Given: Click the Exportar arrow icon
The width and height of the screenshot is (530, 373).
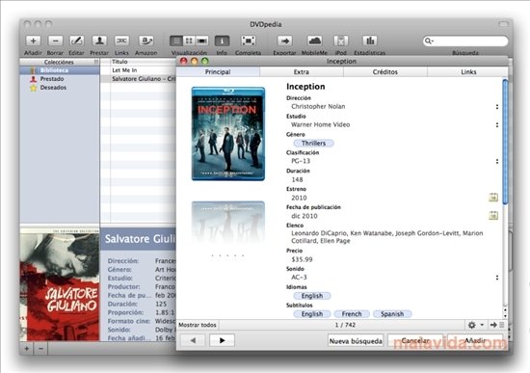Looking at the screenshot, I should (x=284, y=41).
